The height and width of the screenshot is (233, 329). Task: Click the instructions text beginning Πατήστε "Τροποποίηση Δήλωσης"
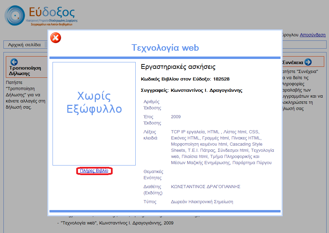[x=25, y=95]
